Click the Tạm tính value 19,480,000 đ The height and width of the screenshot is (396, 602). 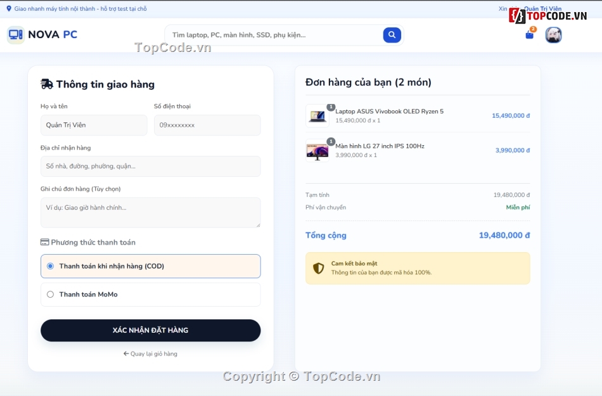[x=512, y=195]
